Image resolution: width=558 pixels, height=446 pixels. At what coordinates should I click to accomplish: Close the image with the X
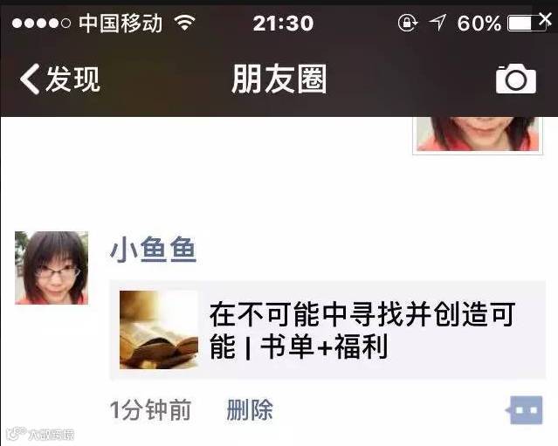coord(546,18)
